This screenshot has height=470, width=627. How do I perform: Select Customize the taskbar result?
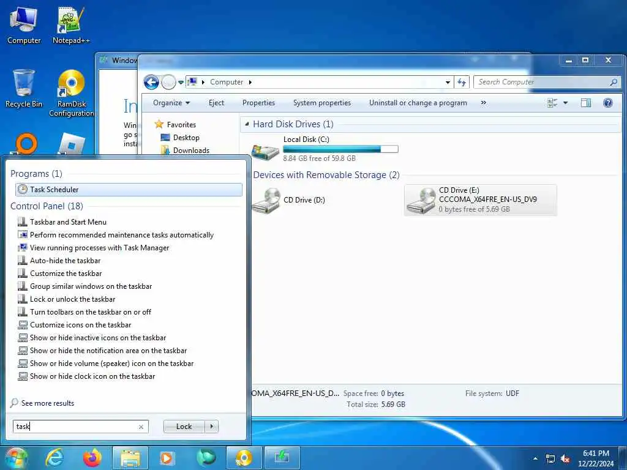tap(66, 274)
